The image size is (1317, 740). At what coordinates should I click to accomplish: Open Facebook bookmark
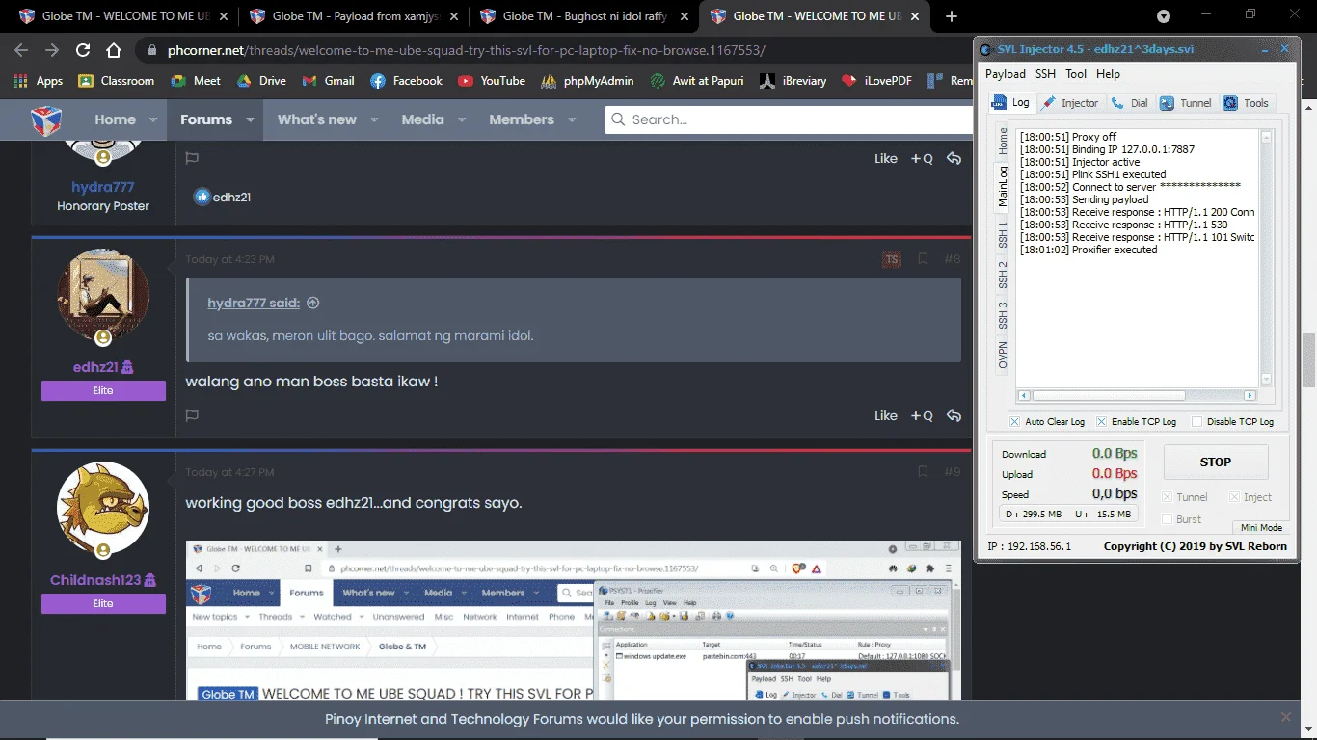(x=406, y=81)
